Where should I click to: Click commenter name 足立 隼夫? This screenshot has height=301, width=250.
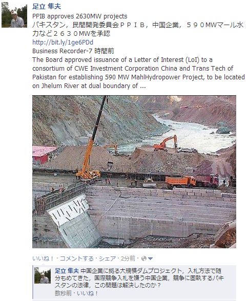coord(67,271)
